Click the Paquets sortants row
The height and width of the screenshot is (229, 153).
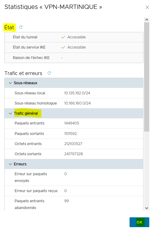click(x=74, y=134)
